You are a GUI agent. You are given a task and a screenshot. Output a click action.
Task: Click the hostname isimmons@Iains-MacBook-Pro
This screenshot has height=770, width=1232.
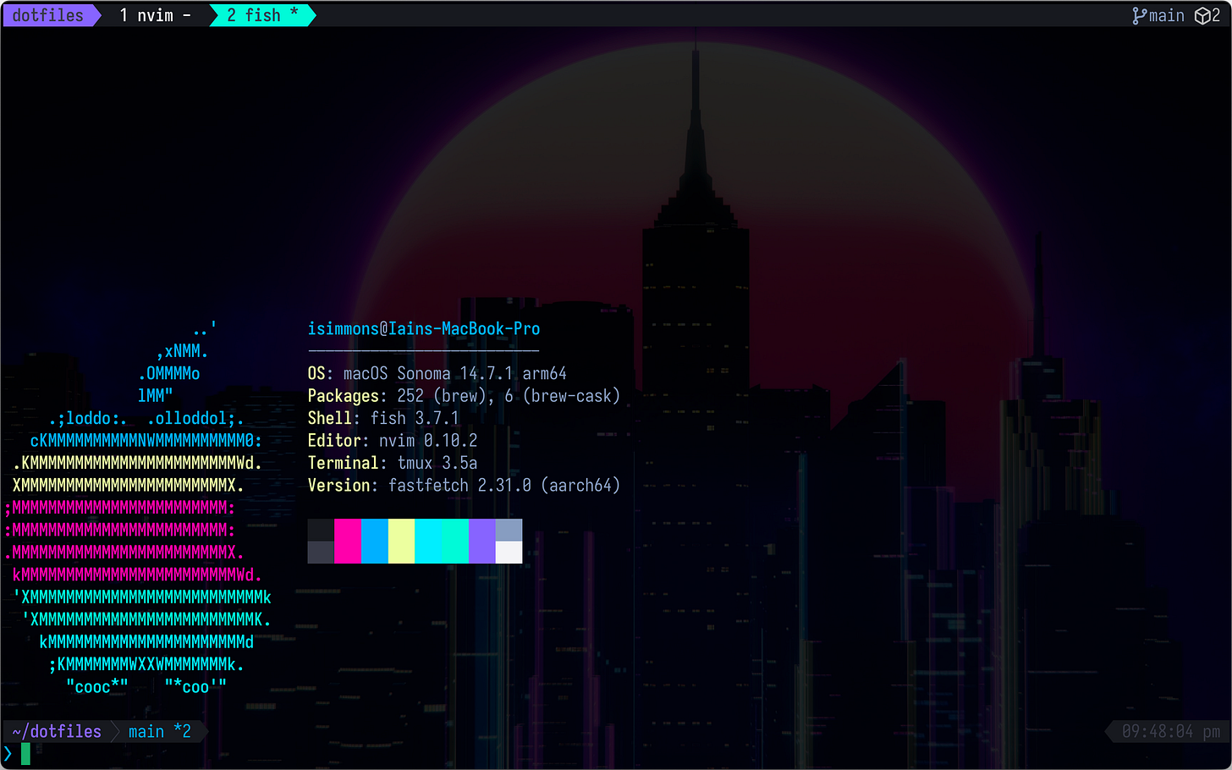click(424, 328)
